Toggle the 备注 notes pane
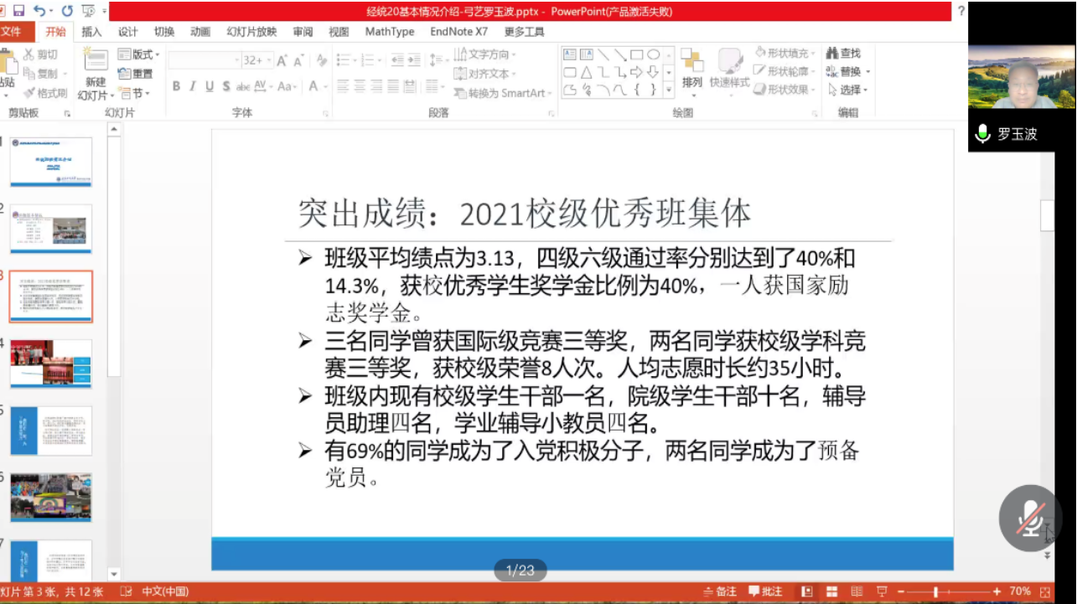The height and width of the screenshot is (604, 1077). point(719,592)
